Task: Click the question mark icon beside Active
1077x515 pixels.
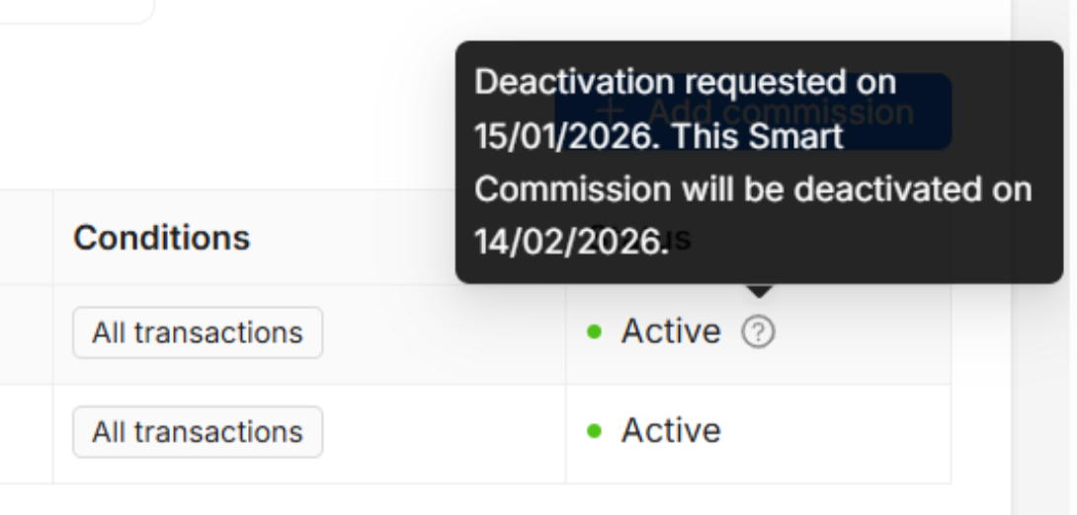Action: (758, 332)
